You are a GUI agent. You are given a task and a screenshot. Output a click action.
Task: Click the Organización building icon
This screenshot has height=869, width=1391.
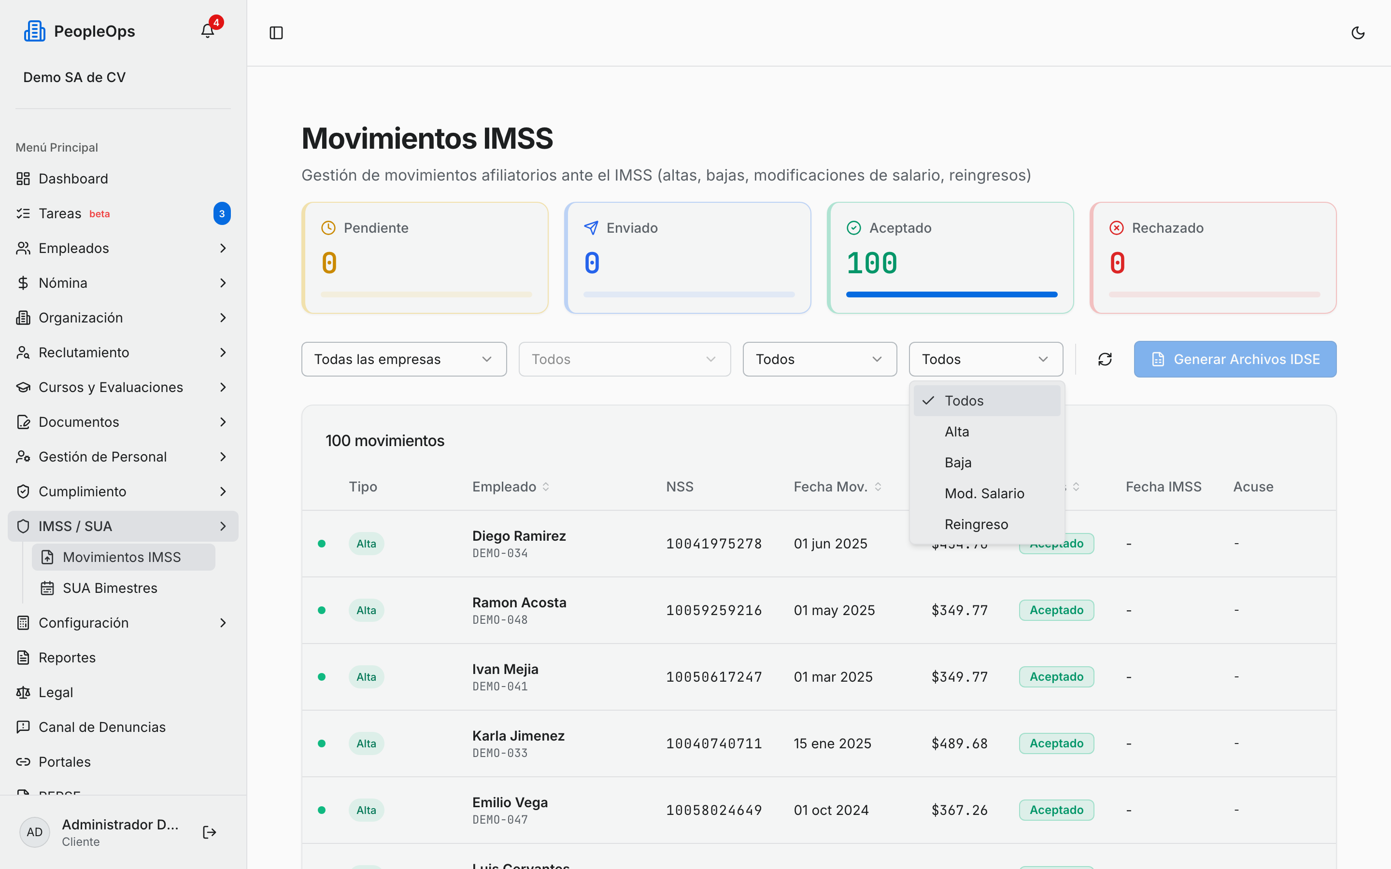coord(23,318)
